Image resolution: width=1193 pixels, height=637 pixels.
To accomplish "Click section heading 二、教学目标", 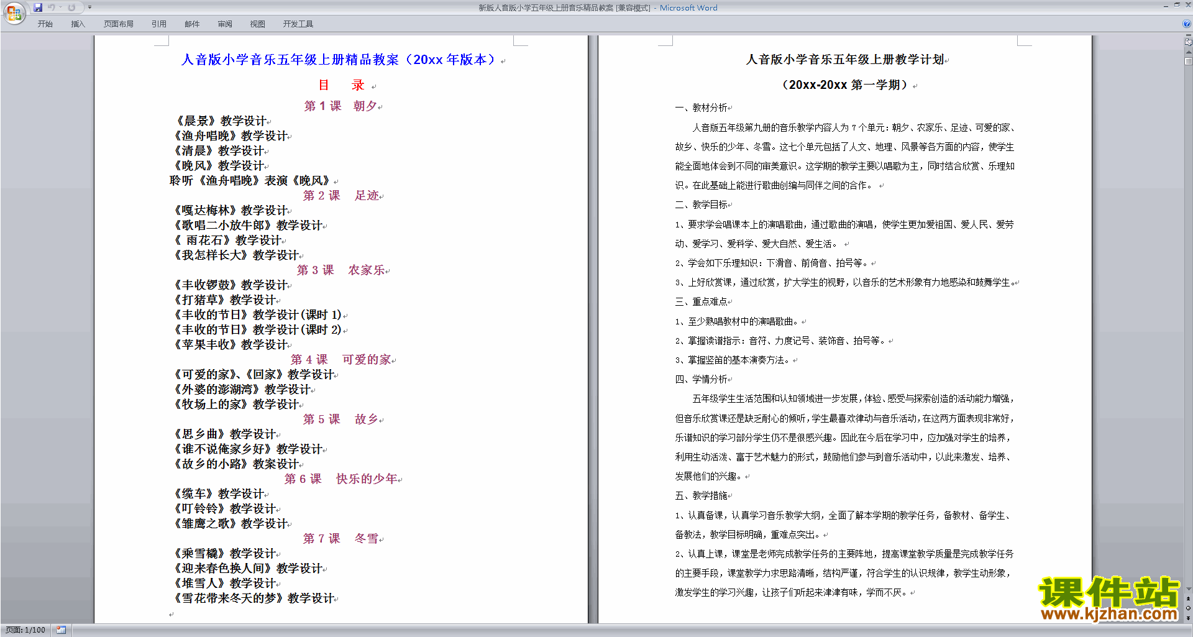I will pos(702,205).
